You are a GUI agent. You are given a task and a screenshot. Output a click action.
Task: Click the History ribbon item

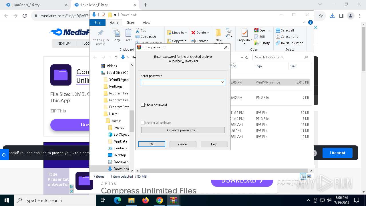[x=262, y=43]
